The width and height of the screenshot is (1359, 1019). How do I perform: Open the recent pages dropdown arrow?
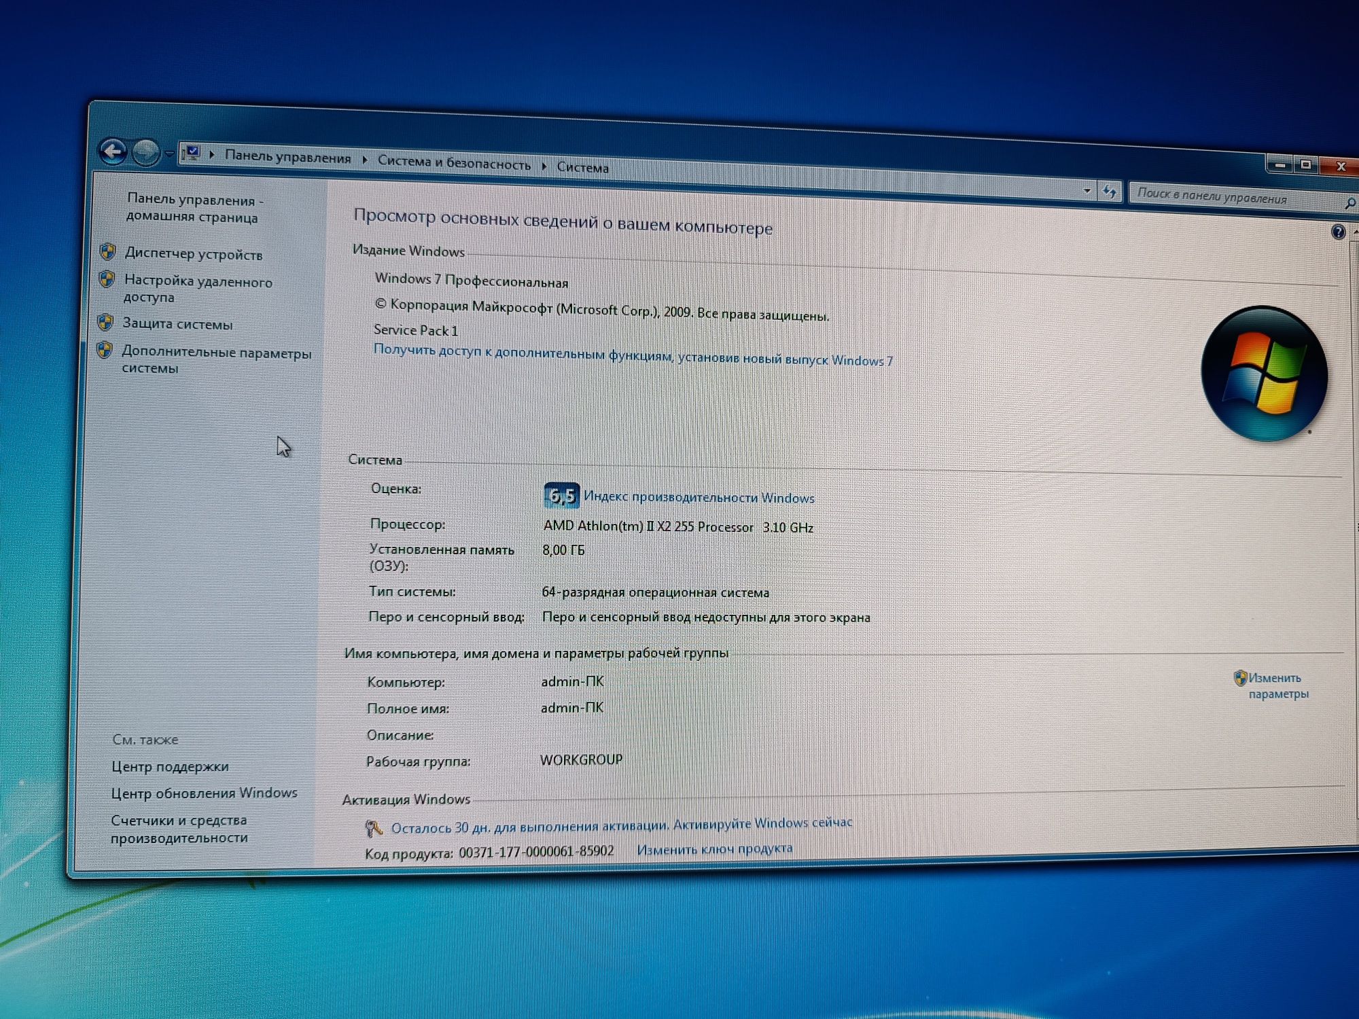(x=169, y=154)
